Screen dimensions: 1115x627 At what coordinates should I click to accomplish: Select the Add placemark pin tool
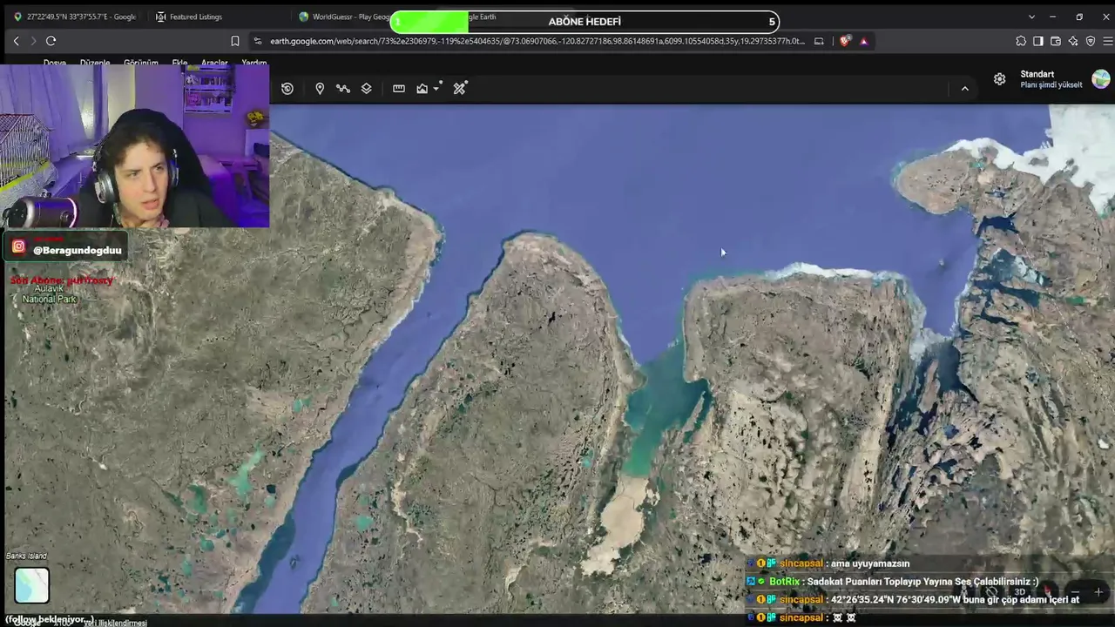click(x=320, y=88)
